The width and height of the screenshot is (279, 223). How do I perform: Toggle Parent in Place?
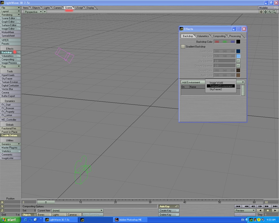[x=10, y=132]
